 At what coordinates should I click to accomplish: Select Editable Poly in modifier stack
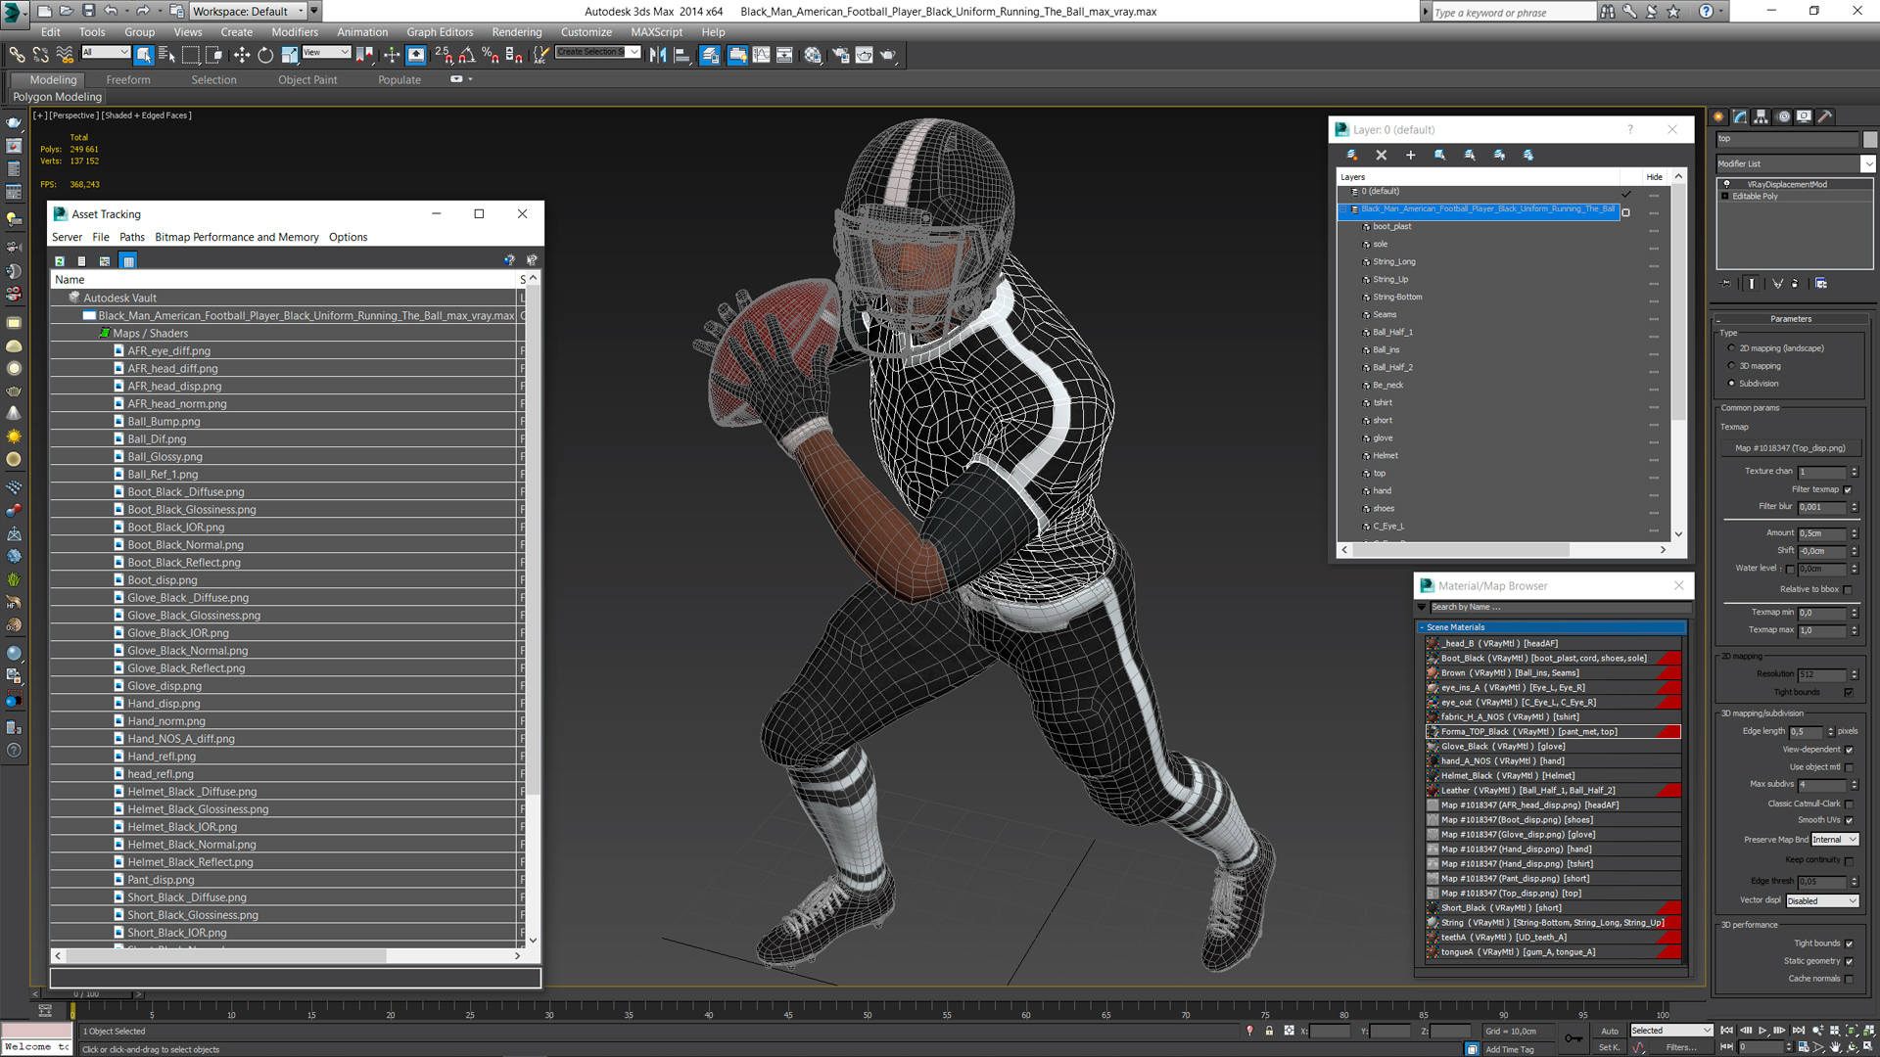click(x=1755, y=196)
